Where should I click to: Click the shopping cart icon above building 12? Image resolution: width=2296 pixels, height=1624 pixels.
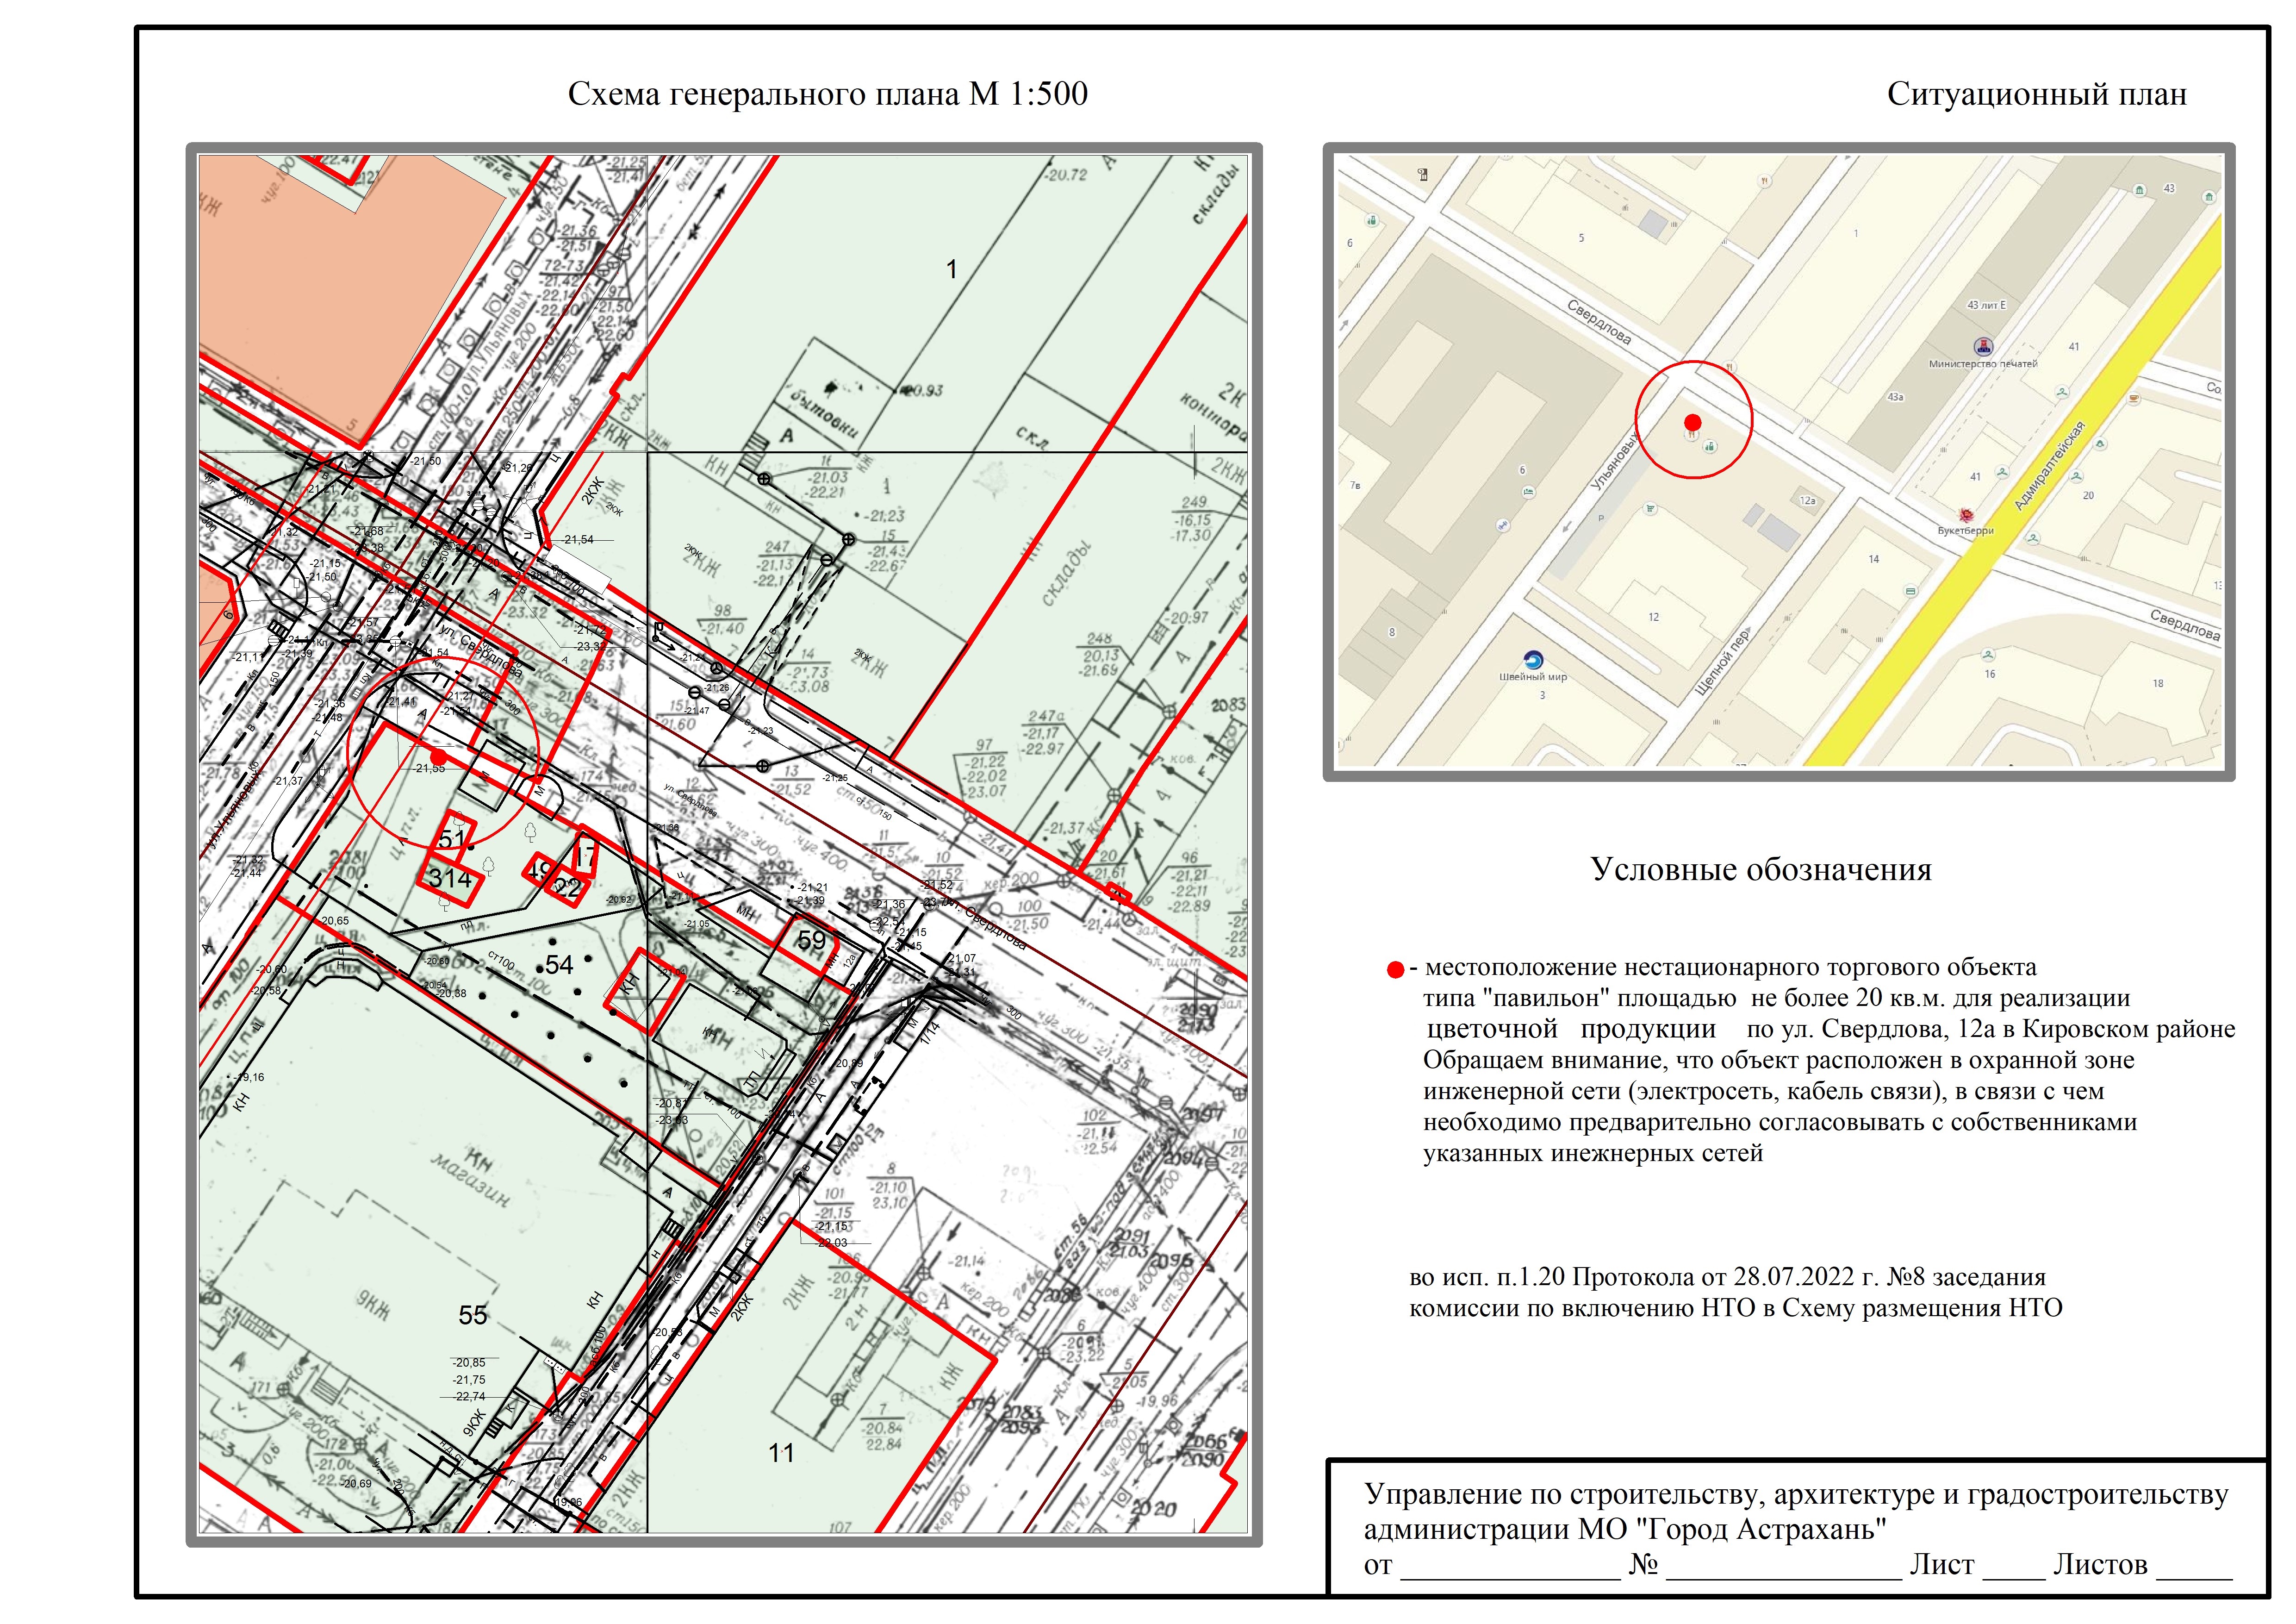point(1650,508)
